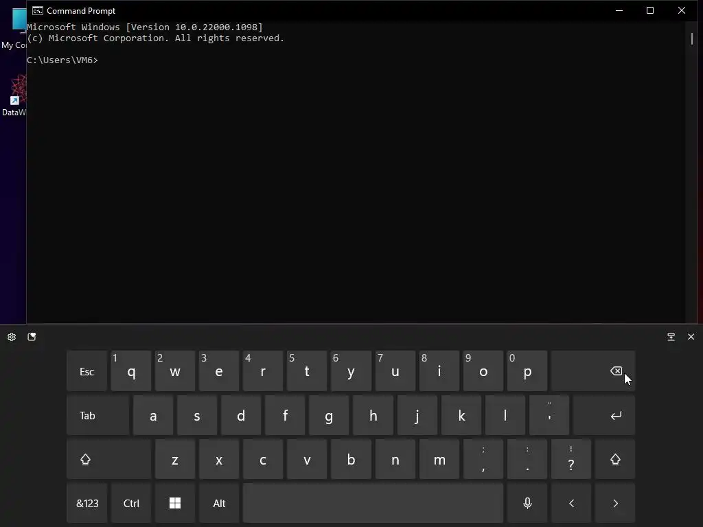Tap the q key

click(131, 371)
